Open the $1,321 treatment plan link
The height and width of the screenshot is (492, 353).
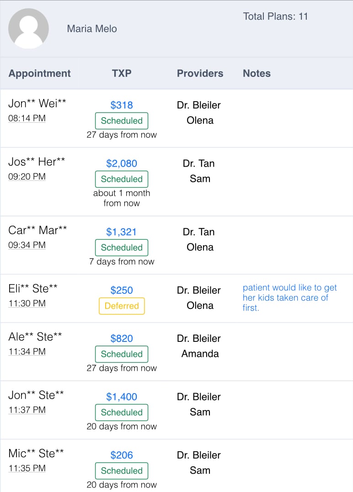122,232
